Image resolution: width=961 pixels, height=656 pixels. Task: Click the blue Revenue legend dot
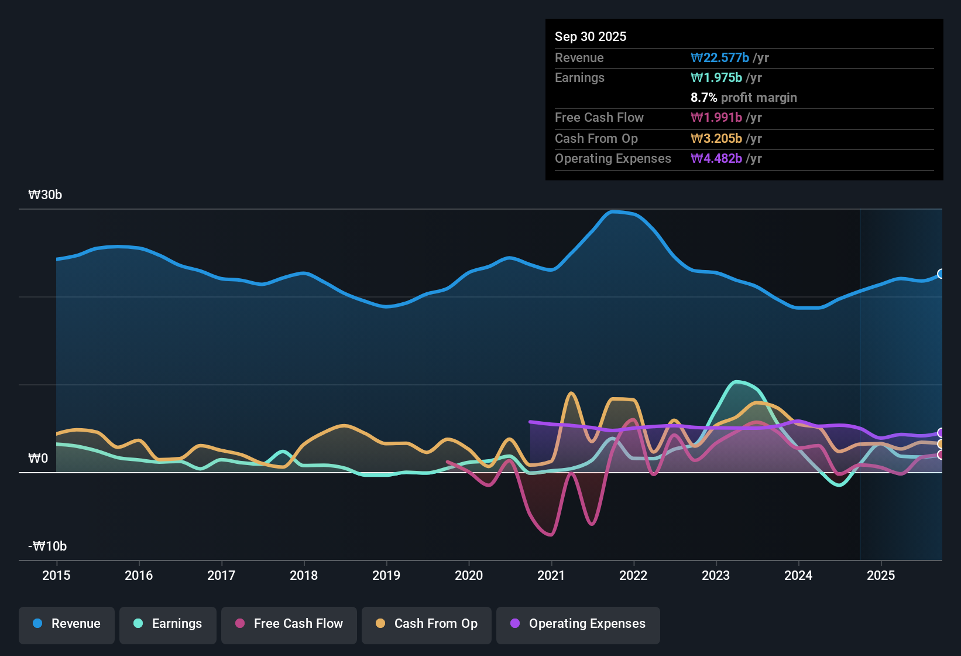36,624
